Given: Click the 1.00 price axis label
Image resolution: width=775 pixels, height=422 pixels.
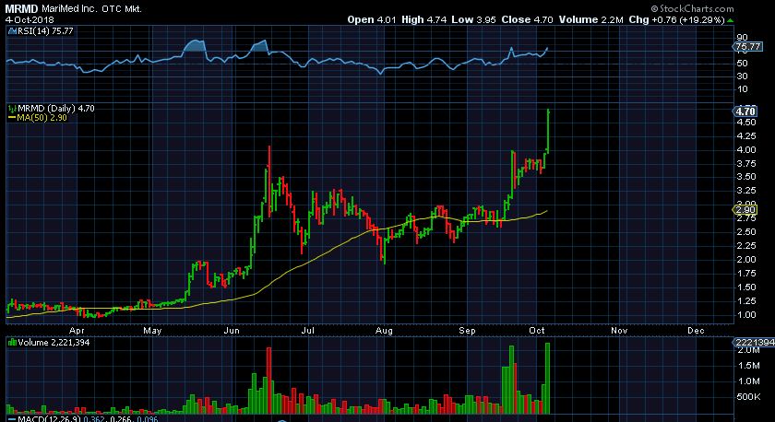Looking at the screenshot, I should tap(746, 315).
